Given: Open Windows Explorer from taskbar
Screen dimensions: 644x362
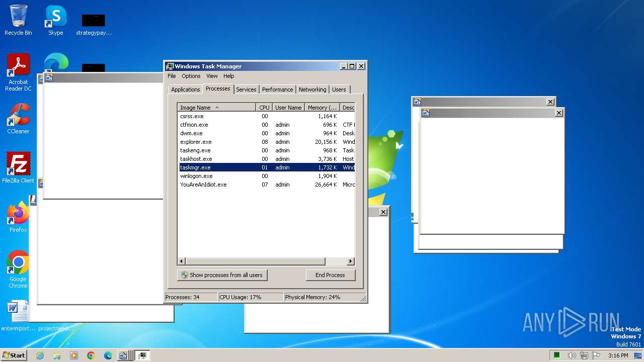Looking at the screenshot, I should click(57, 355).
